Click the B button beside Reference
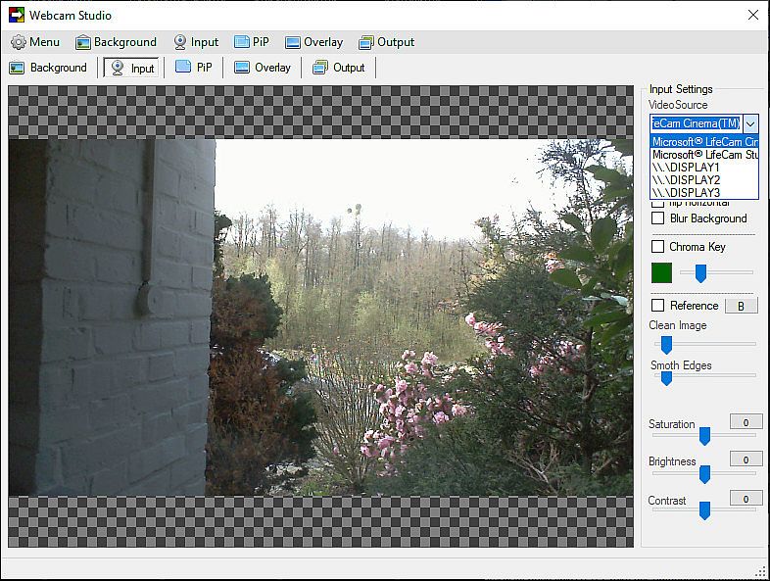Screen dimensions: 770x581 pyautogui.click(x=741, y=306)
